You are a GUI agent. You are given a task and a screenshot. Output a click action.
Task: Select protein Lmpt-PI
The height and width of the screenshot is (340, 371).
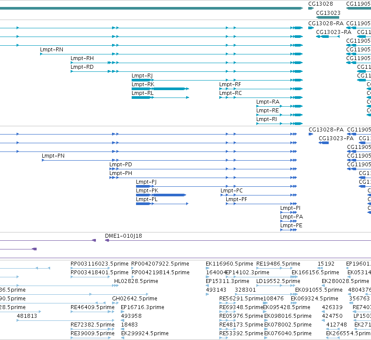[290, 208]
